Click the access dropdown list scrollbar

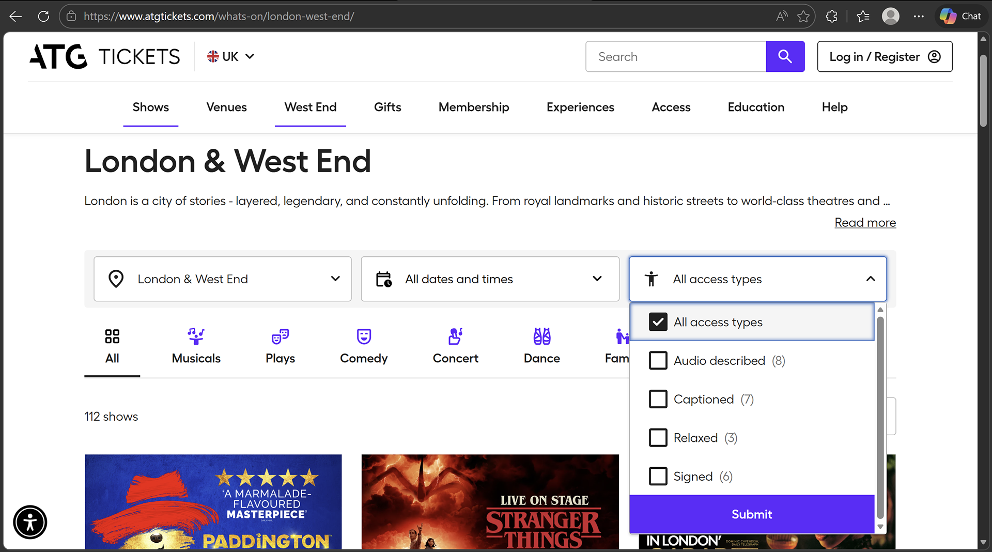point(880,418)
